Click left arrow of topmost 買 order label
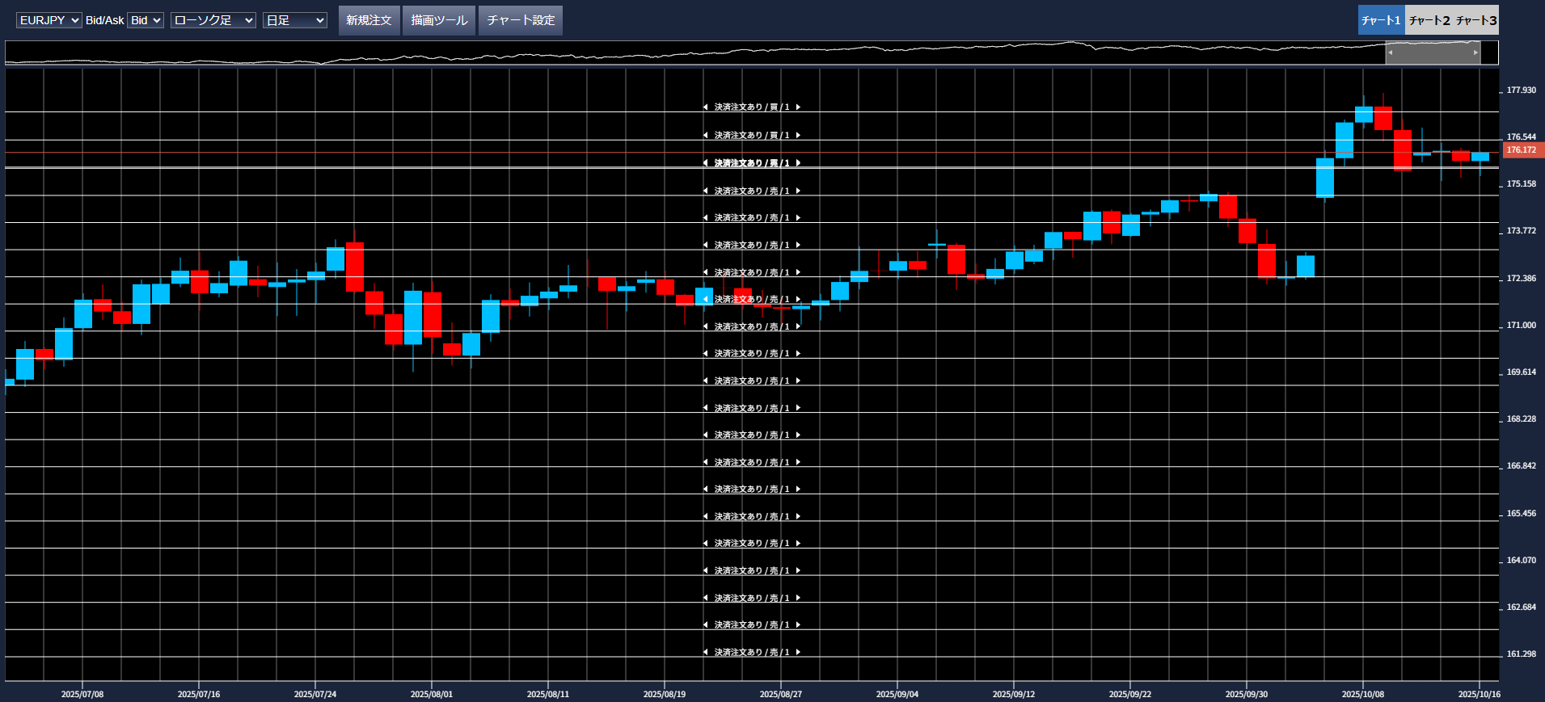 (x=705, y=107)
